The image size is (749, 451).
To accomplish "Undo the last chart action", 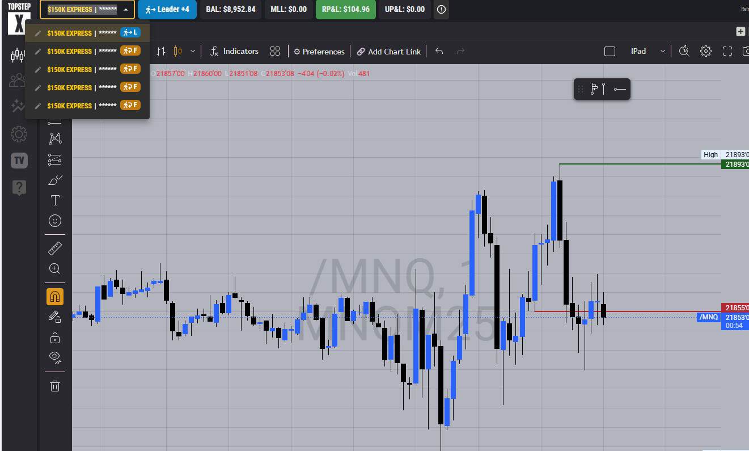I will tap(439, 51).
